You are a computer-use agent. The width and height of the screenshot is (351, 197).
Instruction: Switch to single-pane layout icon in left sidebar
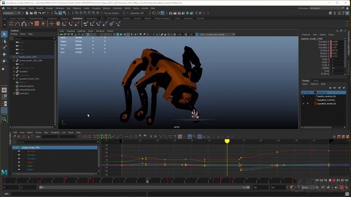4,90
